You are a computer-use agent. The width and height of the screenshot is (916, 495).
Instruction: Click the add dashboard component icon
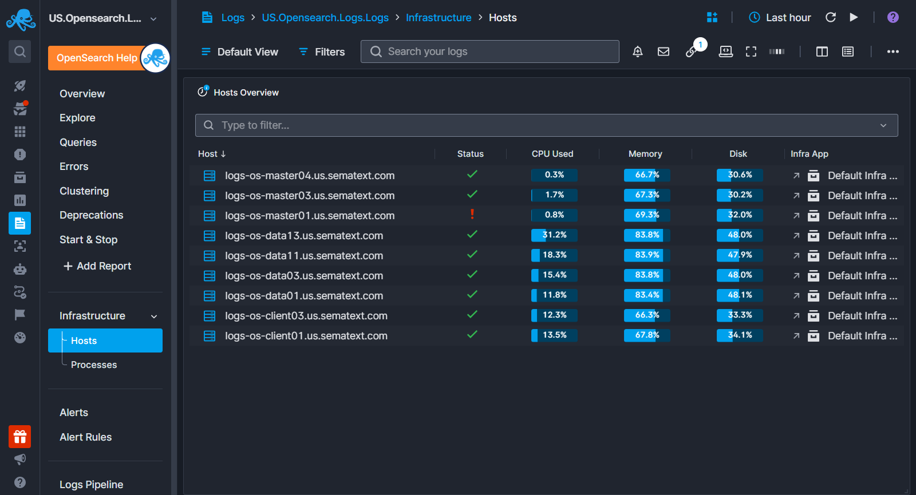tap(712, 17)
